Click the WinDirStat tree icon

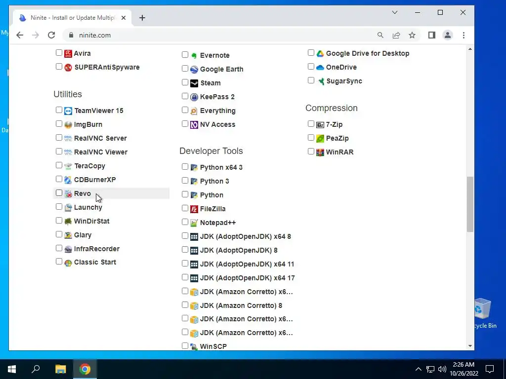(x=68, y=222)
